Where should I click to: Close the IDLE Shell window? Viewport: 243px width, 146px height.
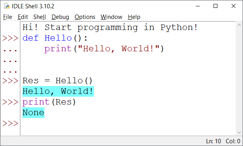(234, 6)
